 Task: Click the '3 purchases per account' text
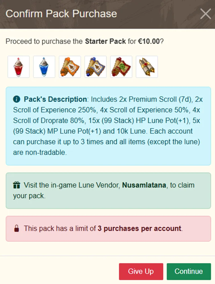point(139,229)
